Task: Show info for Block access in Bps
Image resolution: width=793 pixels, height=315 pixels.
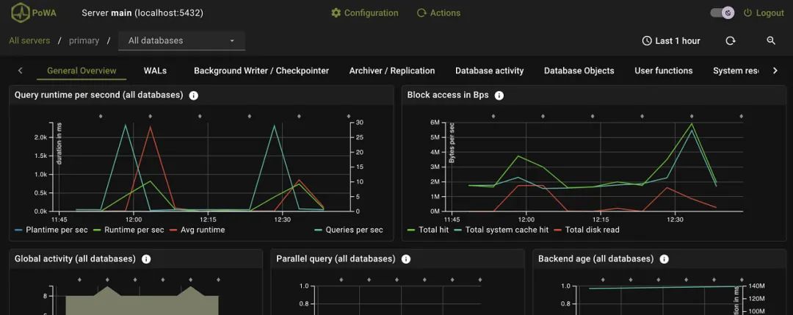Action: click(499, 95)
